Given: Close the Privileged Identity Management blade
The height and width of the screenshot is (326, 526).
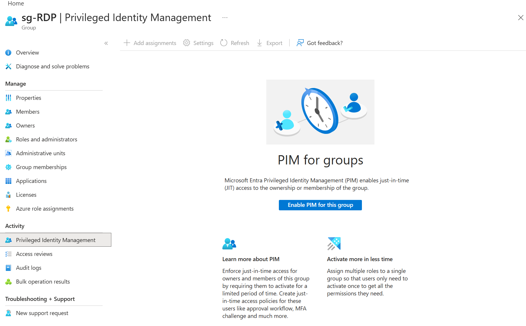Looking at the screenshot, I should pyautogui.click(x=521, y=18).
